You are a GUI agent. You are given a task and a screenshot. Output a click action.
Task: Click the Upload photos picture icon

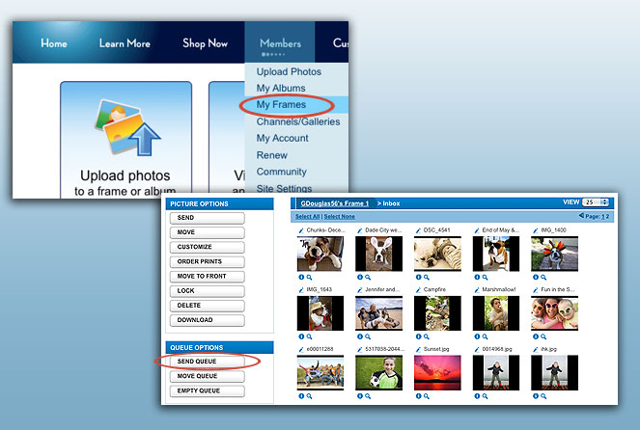[127, 127]
